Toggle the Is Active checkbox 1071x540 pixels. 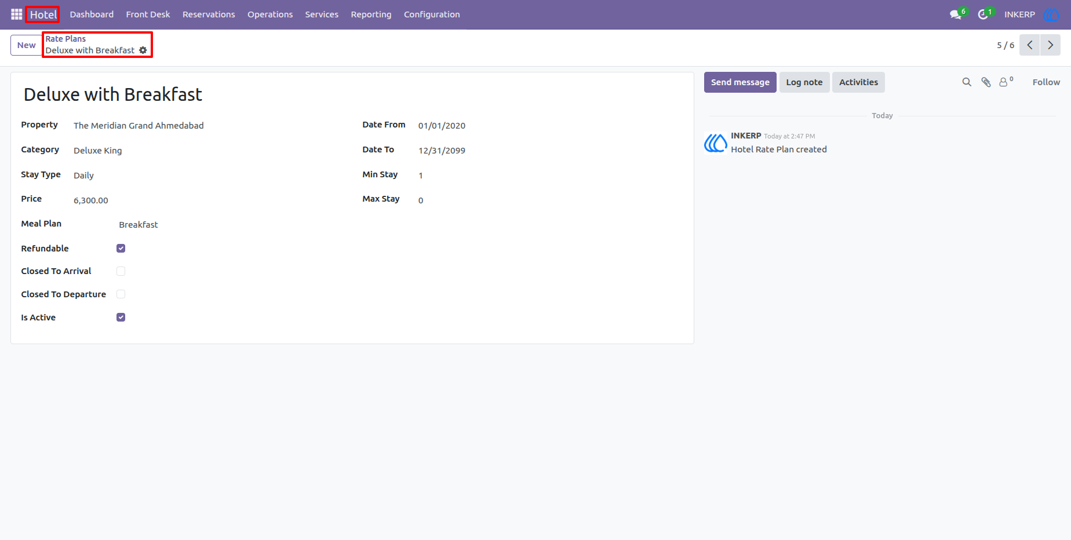pos(121,318)
